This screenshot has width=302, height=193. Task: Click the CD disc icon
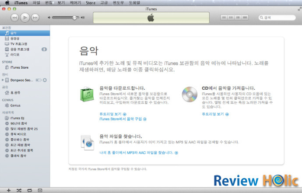[x=190, y=94]
